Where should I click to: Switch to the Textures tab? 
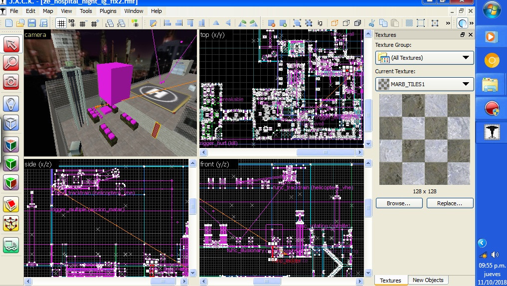390,280
